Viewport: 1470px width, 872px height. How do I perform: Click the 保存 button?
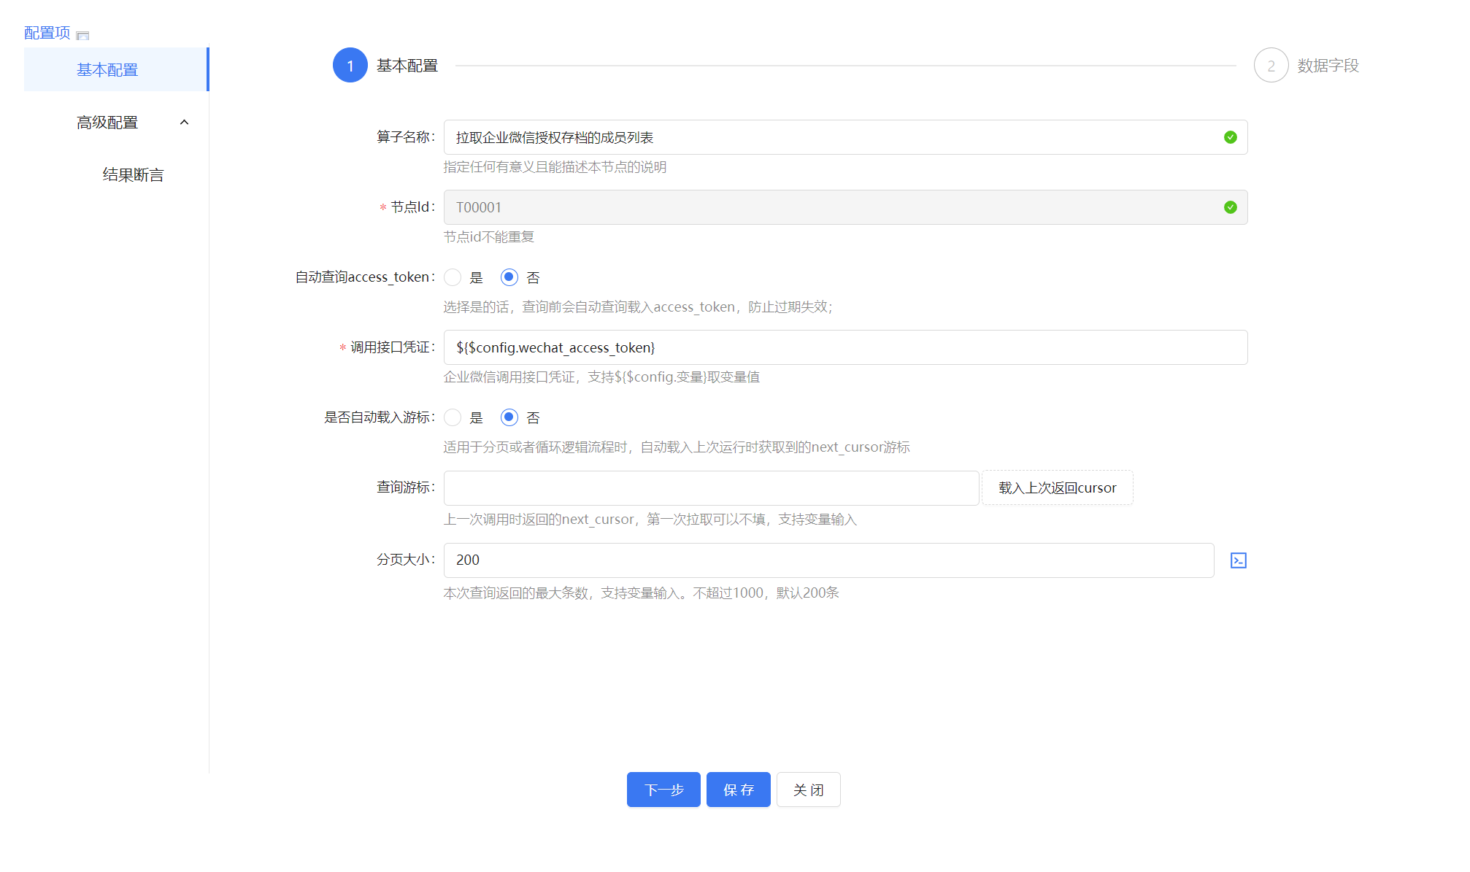point(738,790)
